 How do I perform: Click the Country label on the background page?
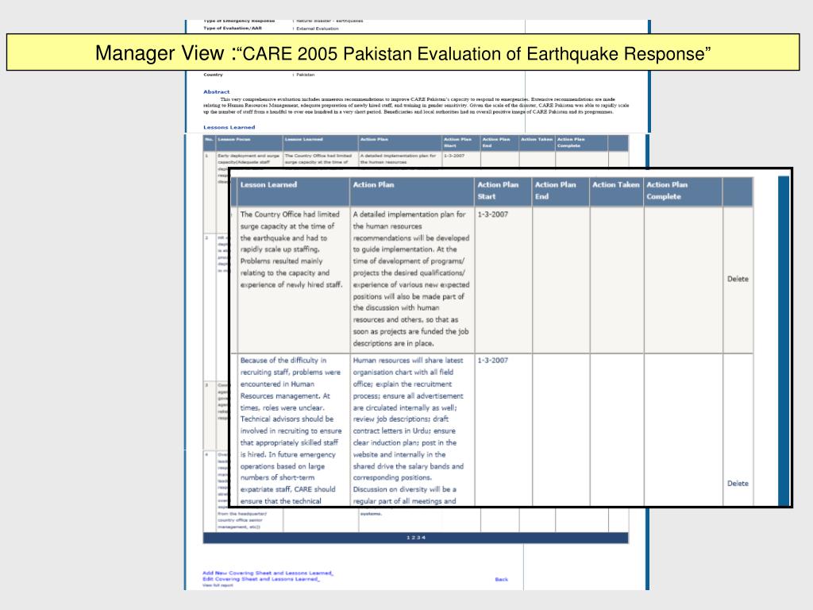click(x=213, y=75)
